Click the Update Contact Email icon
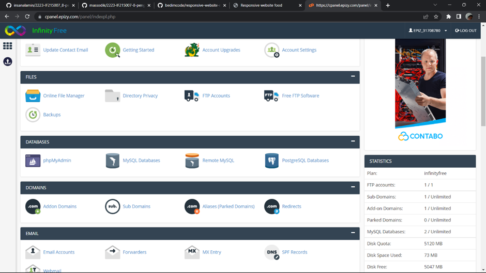The height and width of the screenshot is (273, 486). point(33,50)
